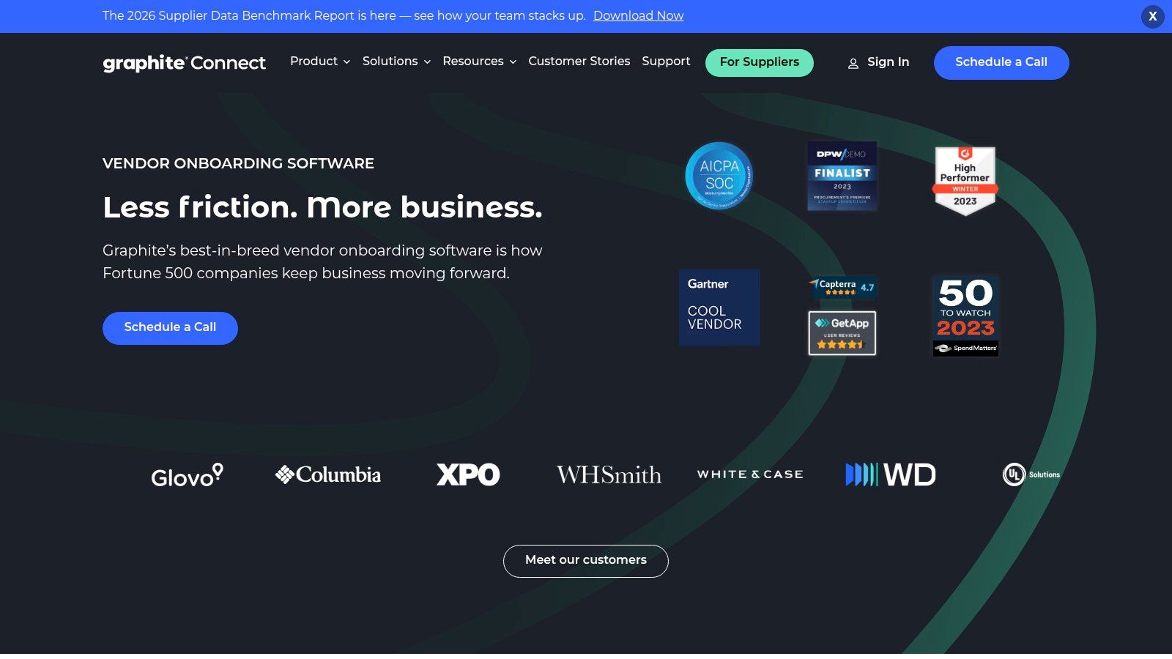Click the WHSmith customer logo
Image resolution: width=1172 pixels, height=659 pixels.
click(609, 475)
